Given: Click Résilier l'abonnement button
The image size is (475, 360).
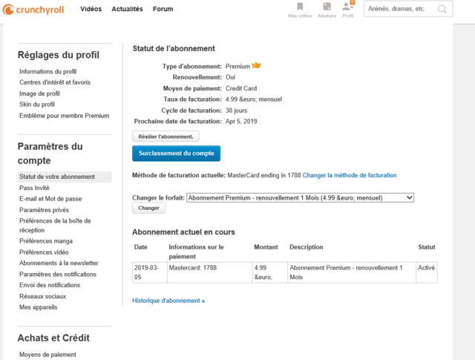Looking at the screenshot, I should (166, 137).
